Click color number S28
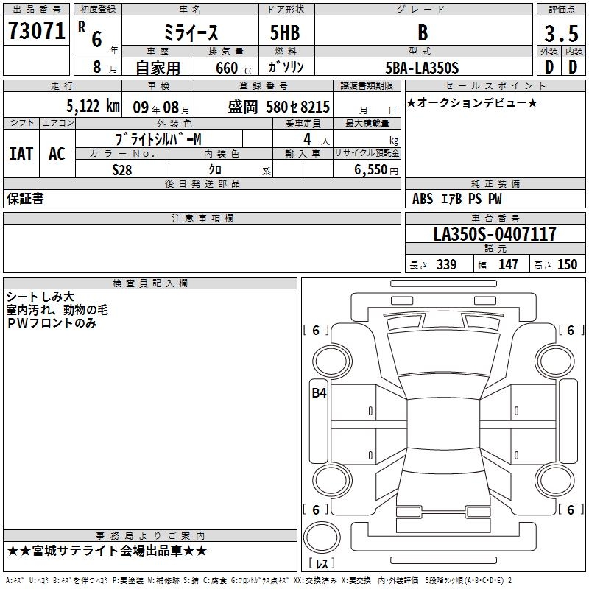The width and height of the screenshot is (589, 589). [122, 170]
